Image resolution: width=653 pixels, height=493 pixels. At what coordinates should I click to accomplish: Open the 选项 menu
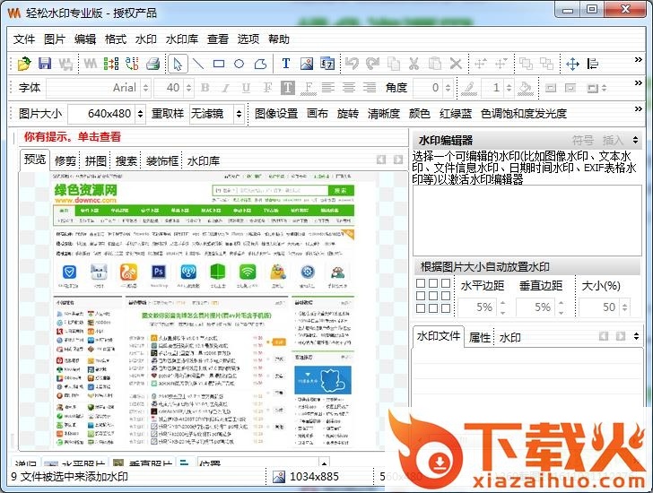(x=248, y=39)
